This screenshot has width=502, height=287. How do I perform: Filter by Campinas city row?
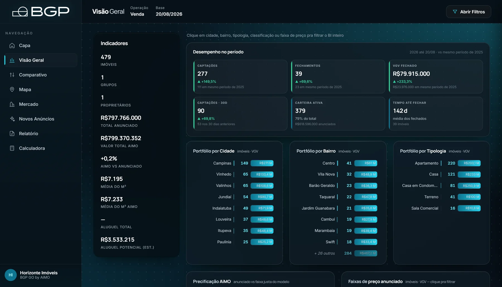[234, 163]
